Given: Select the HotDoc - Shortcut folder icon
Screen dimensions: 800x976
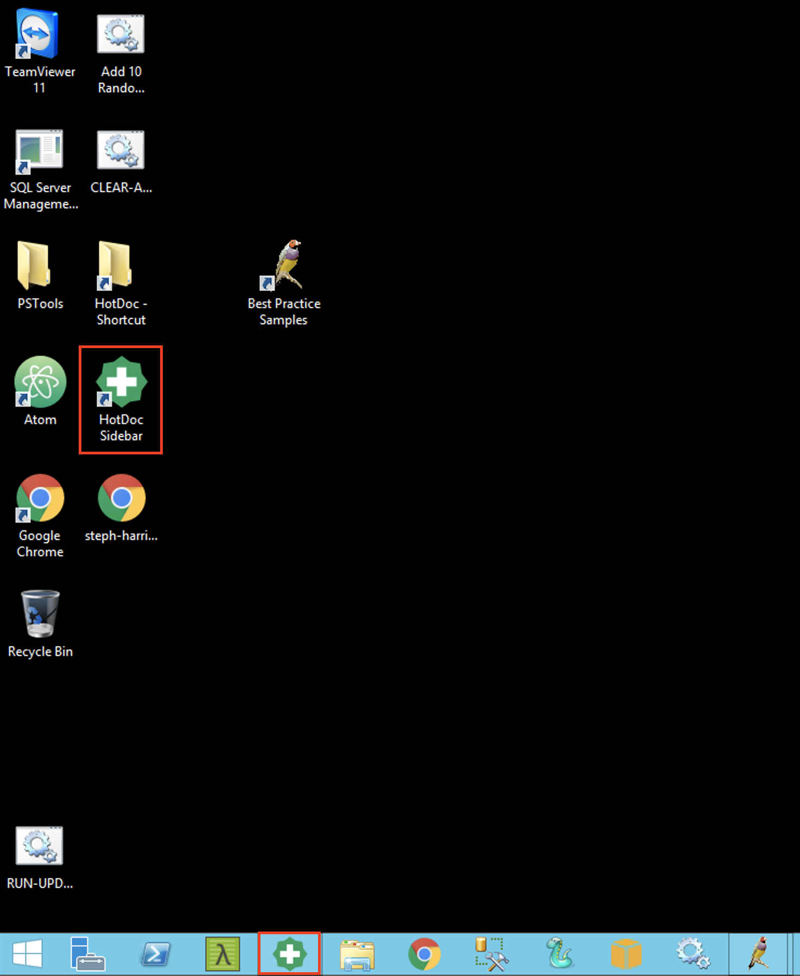Looking at the screenshot, I should [x=120, y=283].
